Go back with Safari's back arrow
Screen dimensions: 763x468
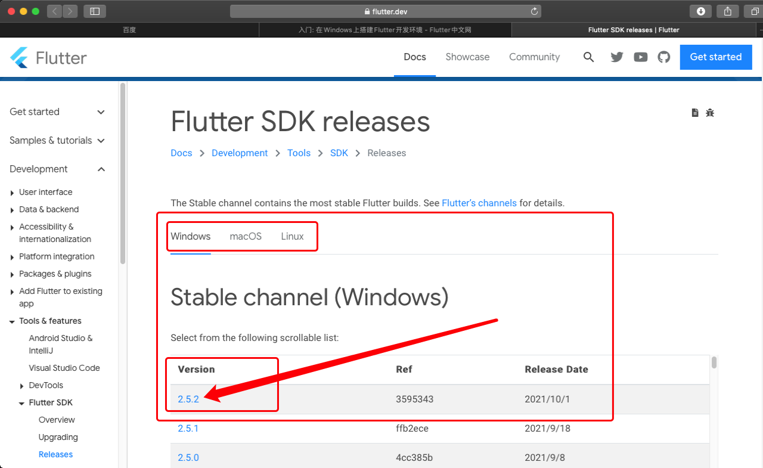[54, 11]
